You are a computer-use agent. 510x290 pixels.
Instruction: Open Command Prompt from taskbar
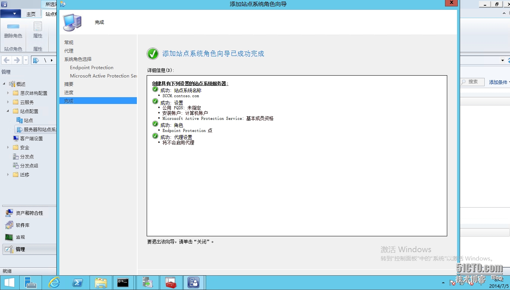[x=123, y=282]
